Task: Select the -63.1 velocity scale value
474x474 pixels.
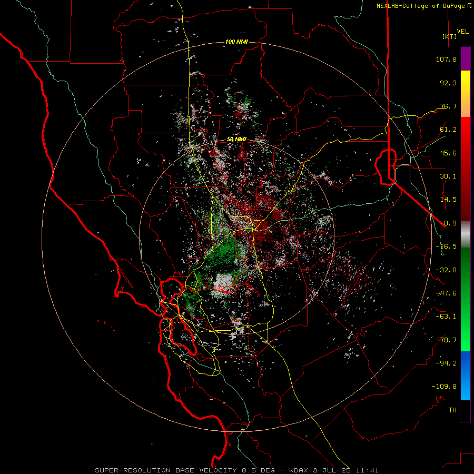Action: [x=446, y=317]
